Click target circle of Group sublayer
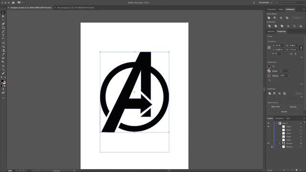Viewport: 306px width, 172px height. pyautogui.click(x=301, y=143)
